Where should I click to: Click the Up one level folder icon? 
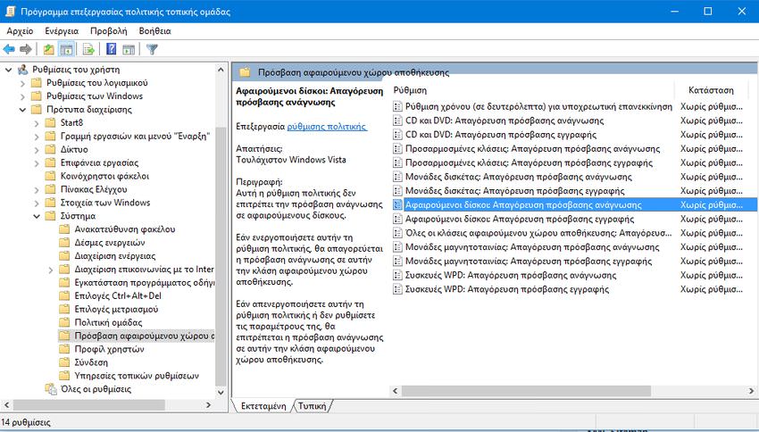pos(48,49)
